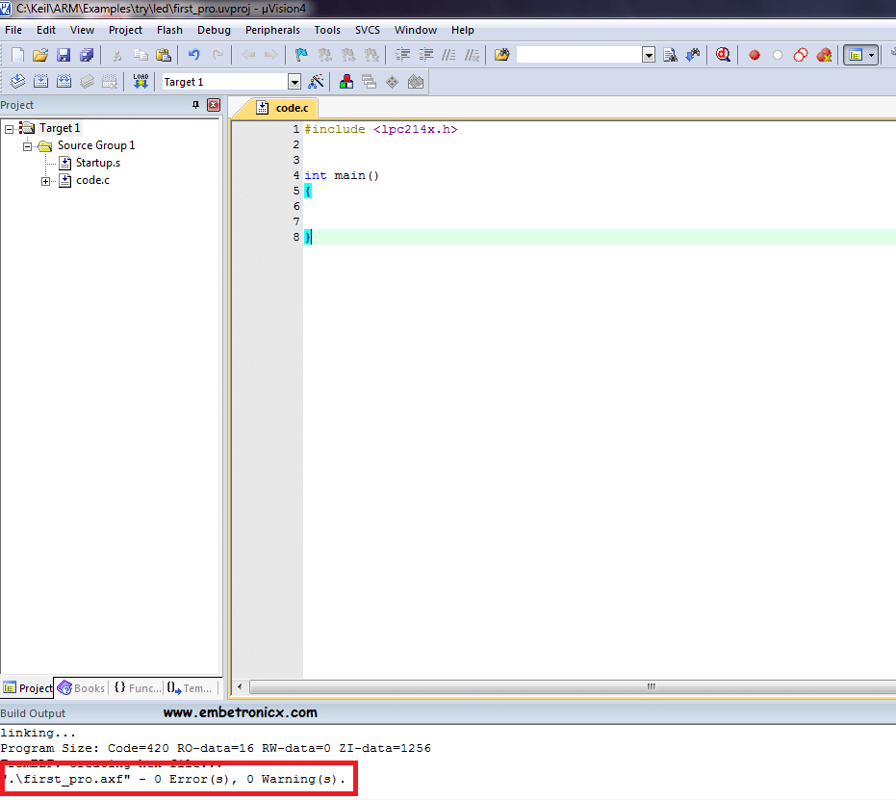Switch to Project bottom tab

point(27,688)
